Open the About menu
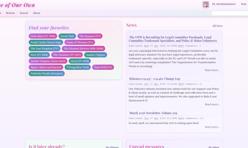This screenshot has width=248, height=148. 37,13
